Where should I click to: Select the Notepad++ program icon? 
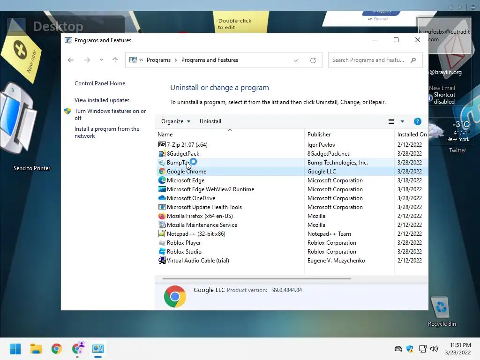[x=162, y=233]
